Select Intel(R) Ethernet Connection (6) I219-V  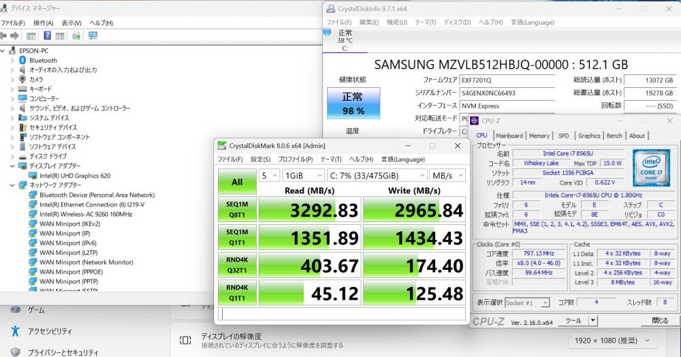click(92, 204)
